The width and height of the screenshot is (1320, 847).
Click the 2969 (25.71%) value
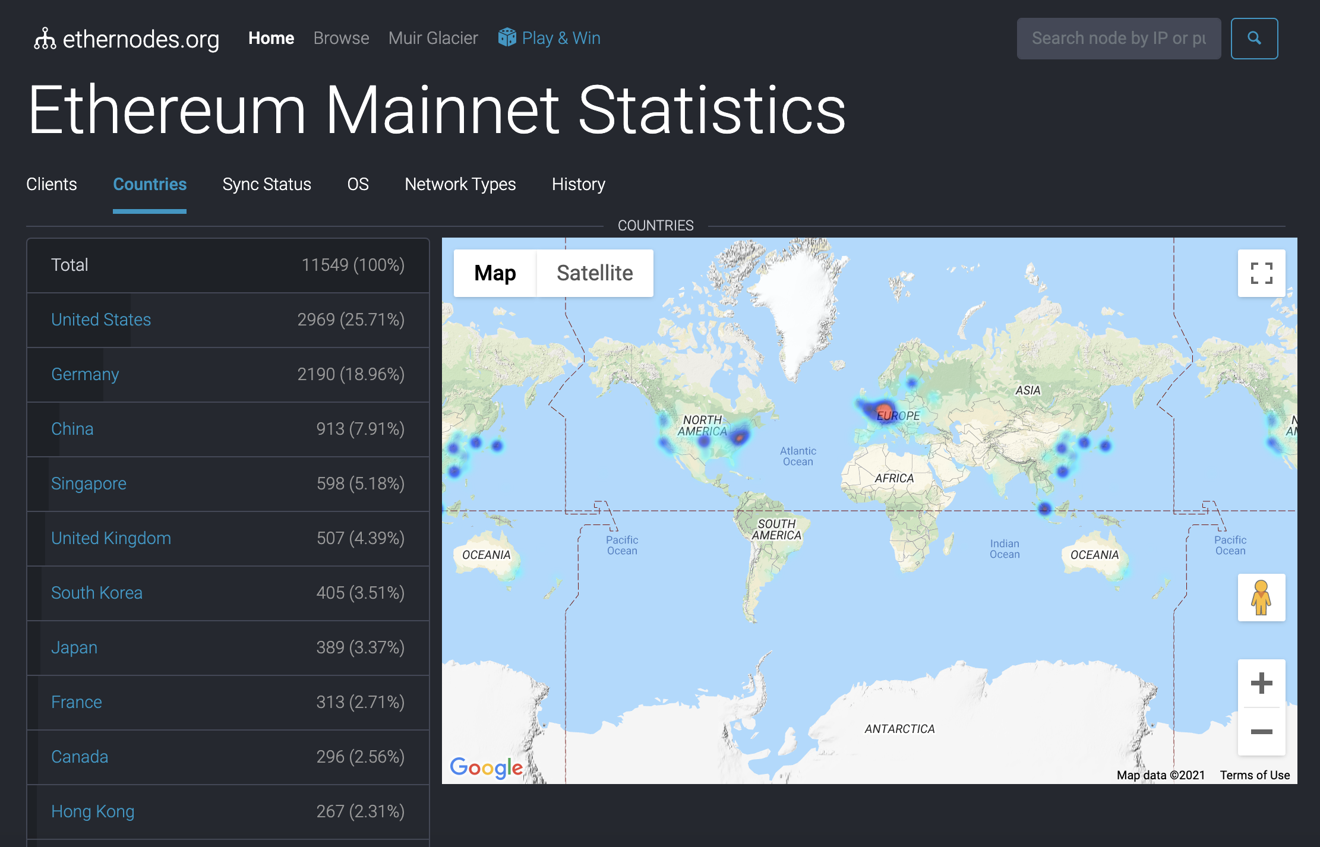pyautogui.click(x=351, y=320)
